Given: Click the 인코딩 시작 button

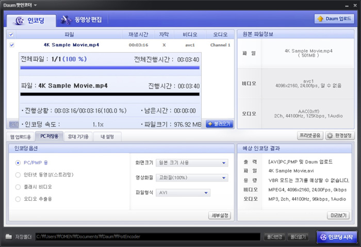Looking at the screenshot, I should [x=336, y=237].
